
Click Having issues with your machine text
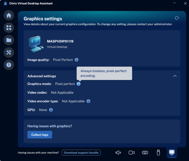[38, 153]
